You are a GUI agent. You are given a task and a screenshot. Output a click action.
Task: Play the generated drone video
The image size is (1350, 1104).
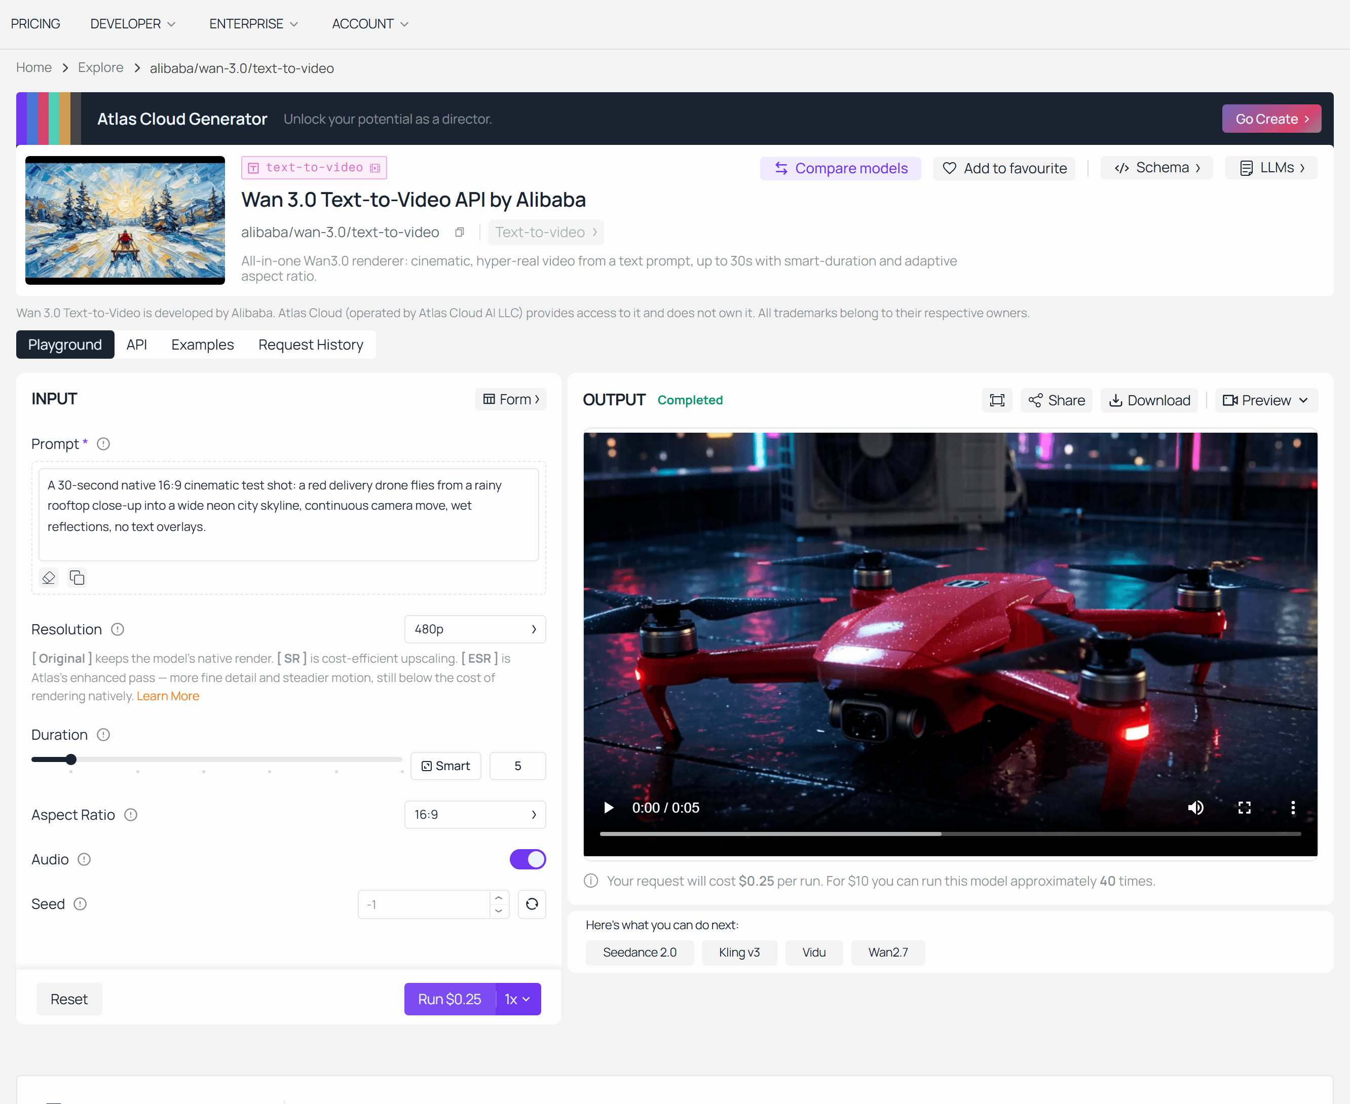[609, 808]
